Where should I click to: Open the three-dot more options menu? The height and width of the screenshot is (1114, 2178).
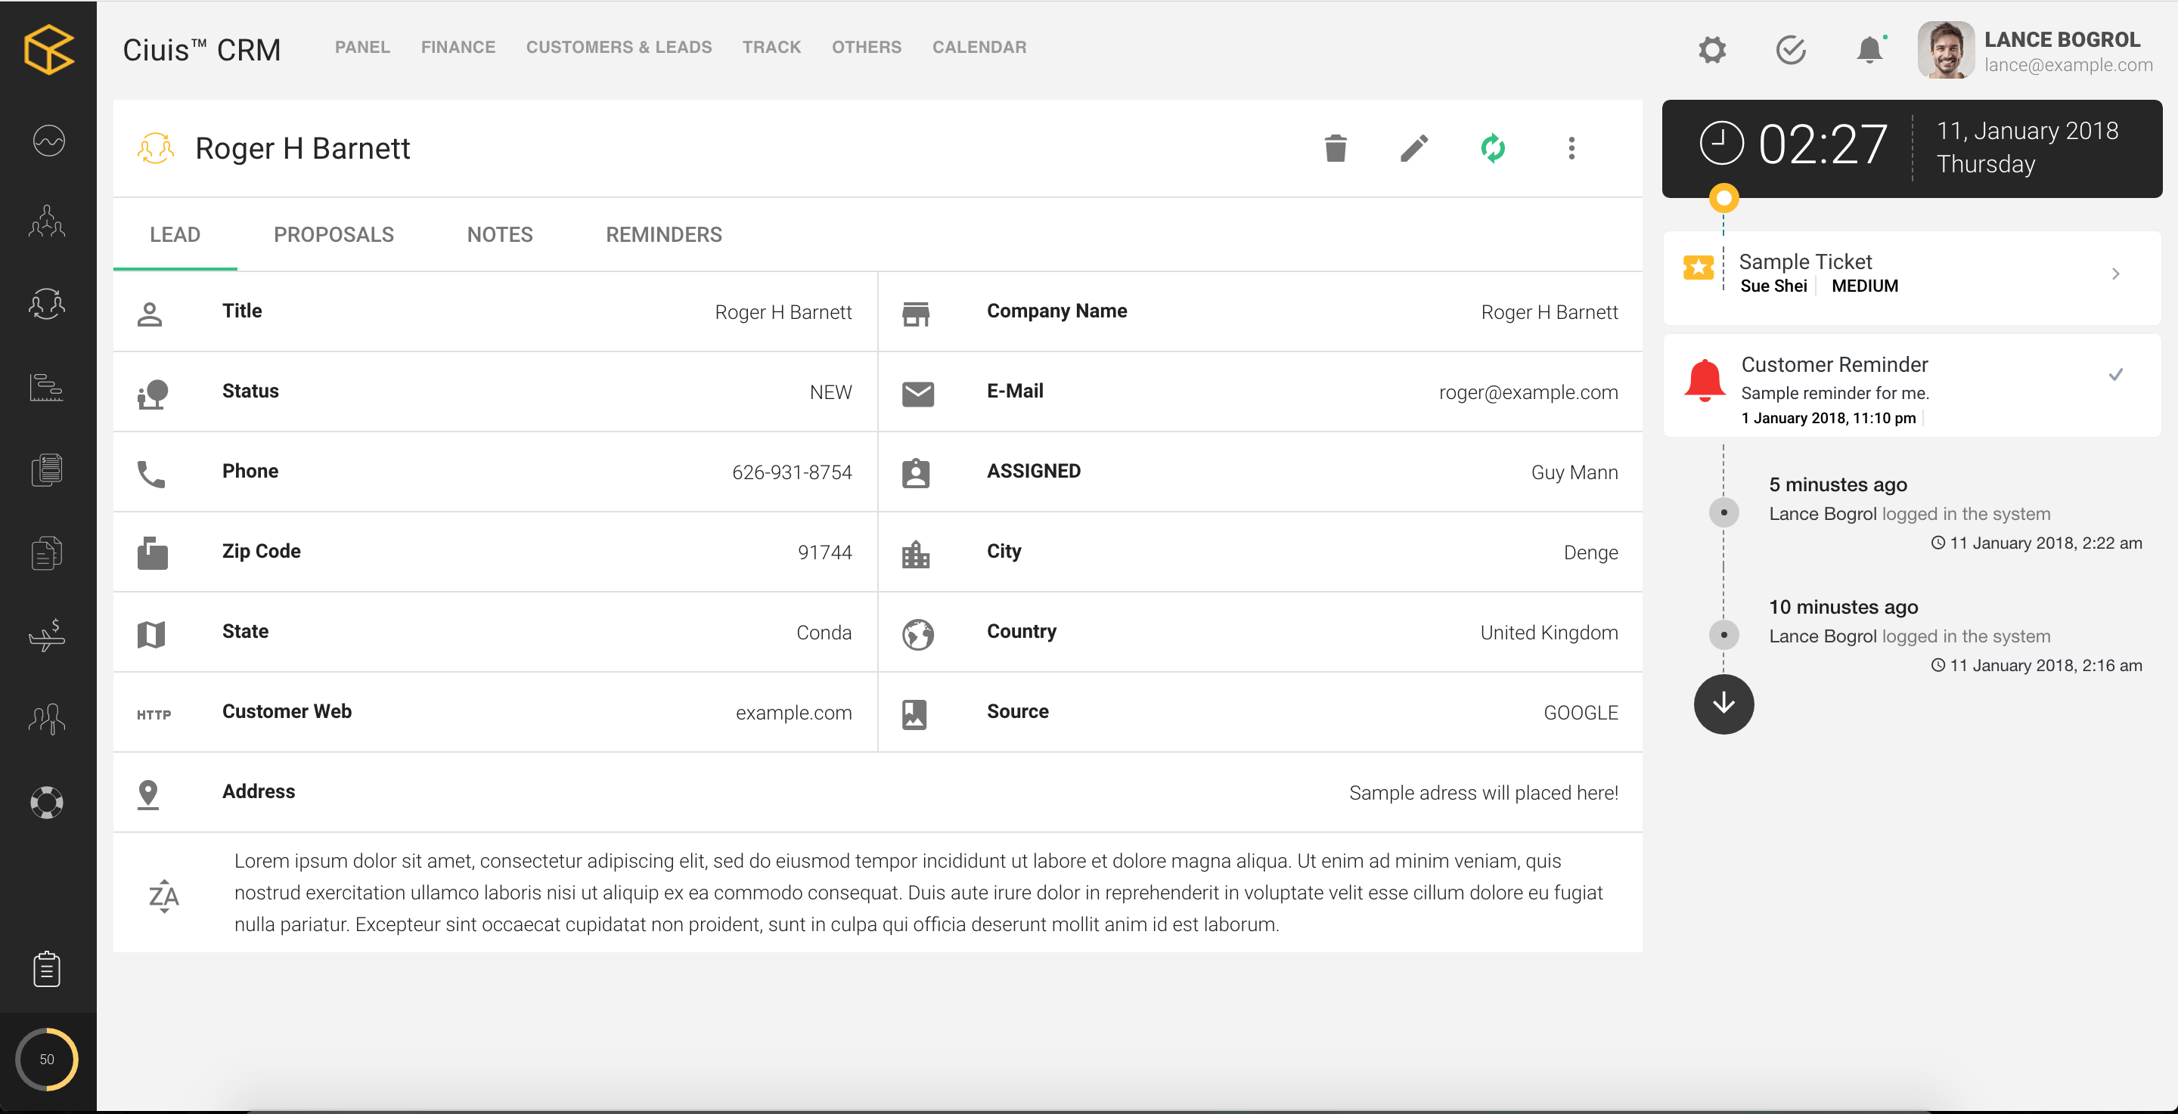[1571, 148]
